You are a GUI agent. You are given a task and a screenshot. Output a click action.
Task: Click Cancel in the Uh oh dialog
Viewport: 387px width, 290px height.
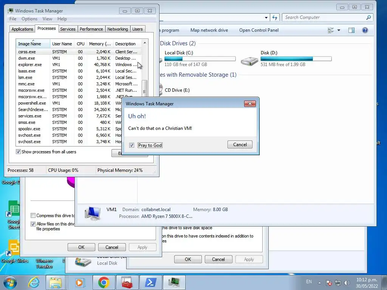(240, 145)
